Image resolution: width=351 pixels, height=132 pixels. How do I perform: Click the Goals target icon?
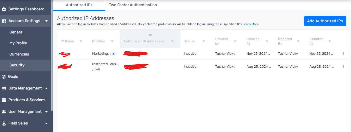pos(4,77)
